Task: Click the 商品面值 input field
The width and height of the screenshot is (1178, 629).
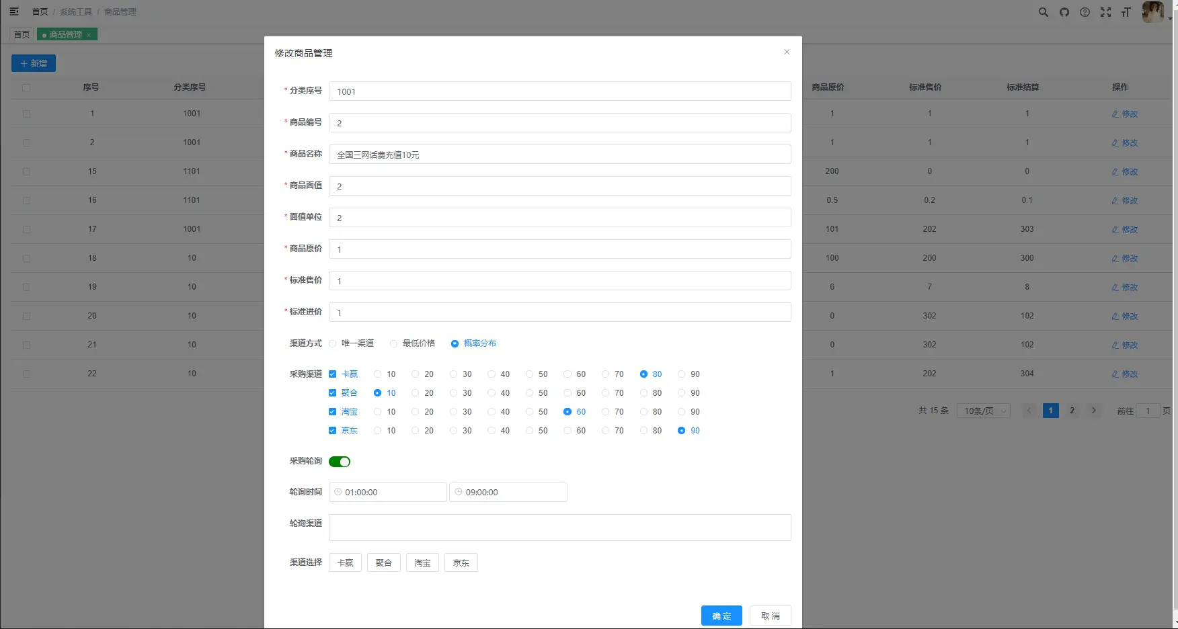Action: [560, 186]
